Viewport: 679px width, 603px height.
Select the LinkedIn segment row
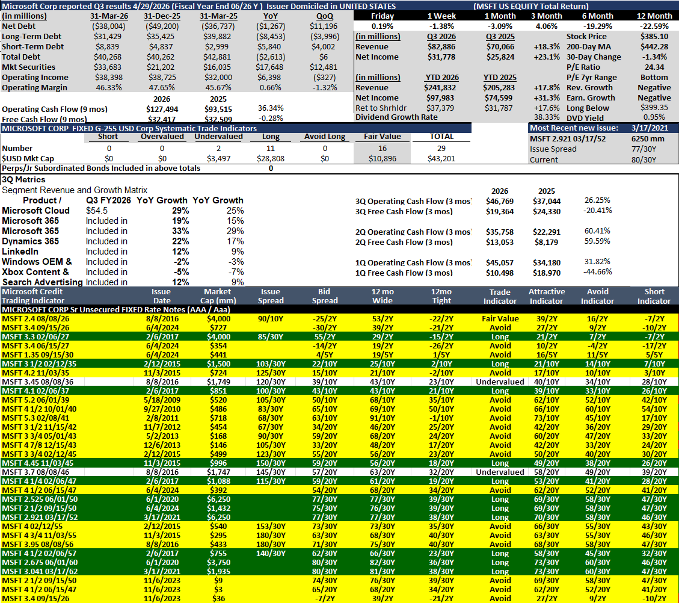tap(123, 252)
